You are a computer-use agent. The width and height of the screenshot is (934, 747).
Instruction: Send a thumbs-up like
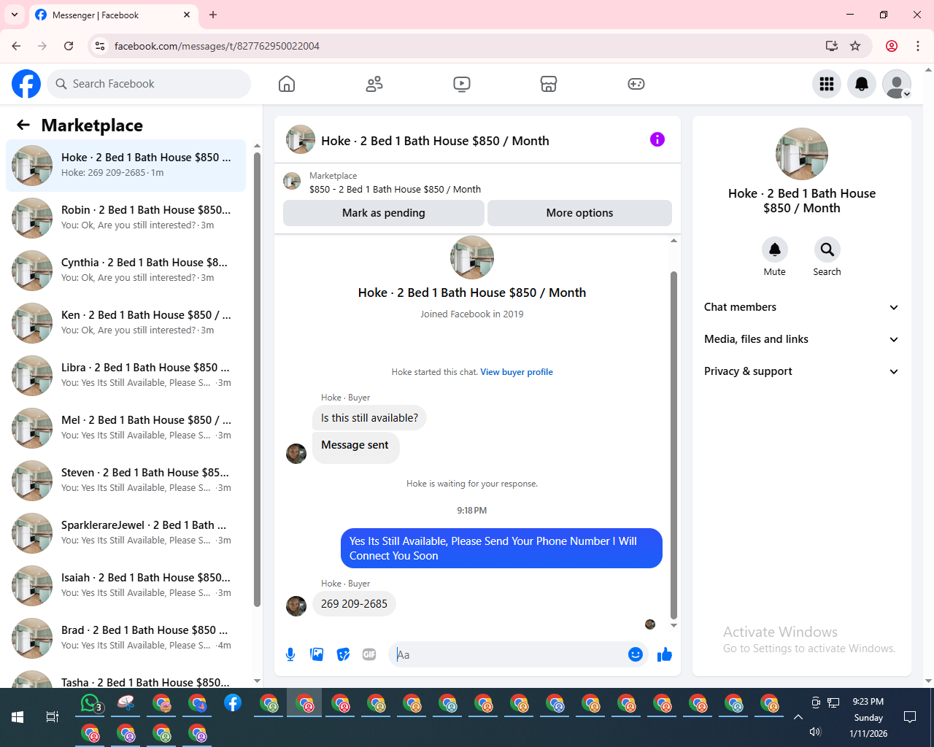click(665, 654)
